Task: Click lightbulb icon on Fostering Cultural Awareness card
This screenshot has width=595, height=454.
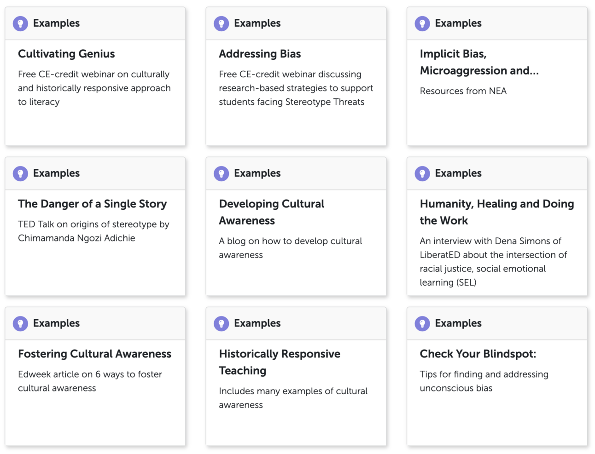Action: pyautogui.click(x=20, y=323)
